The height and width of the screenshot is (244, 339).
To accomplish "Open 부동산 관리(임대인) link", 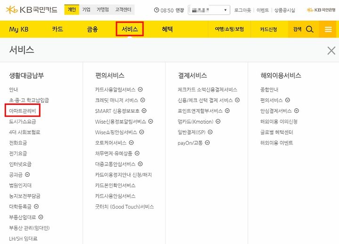I will click(29, 228).
